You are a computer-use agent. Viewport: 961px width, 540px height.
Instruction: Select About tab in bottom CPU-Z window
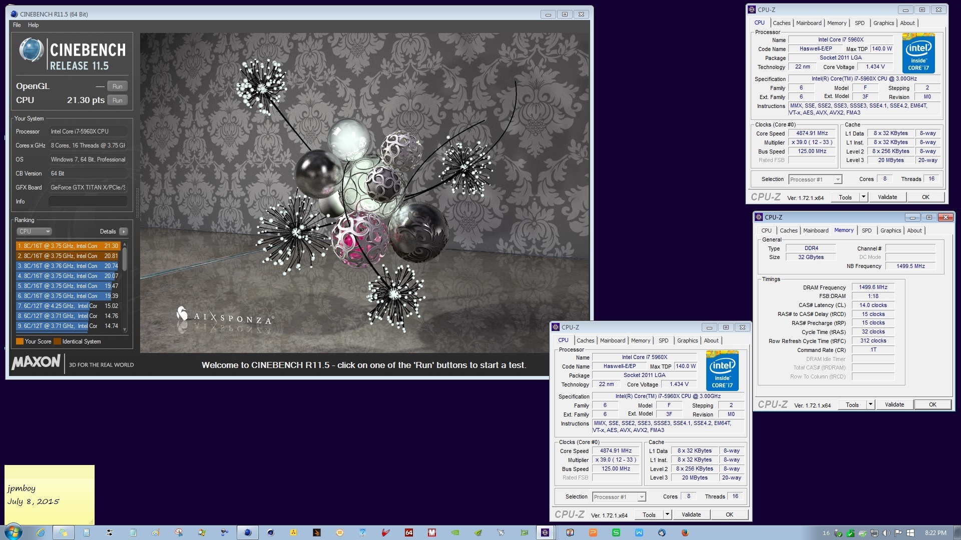pyautogui.click(x=711, y=340)
